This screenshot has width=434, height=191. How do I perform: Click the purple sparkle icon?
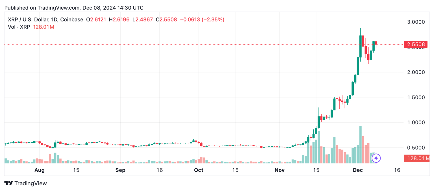tap(376, 158)
